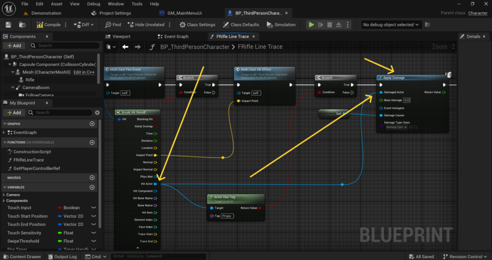Viewport: 492px width, 260px height.
Task: Collapse the GRAPHS section
Action: tap(5, 124)
